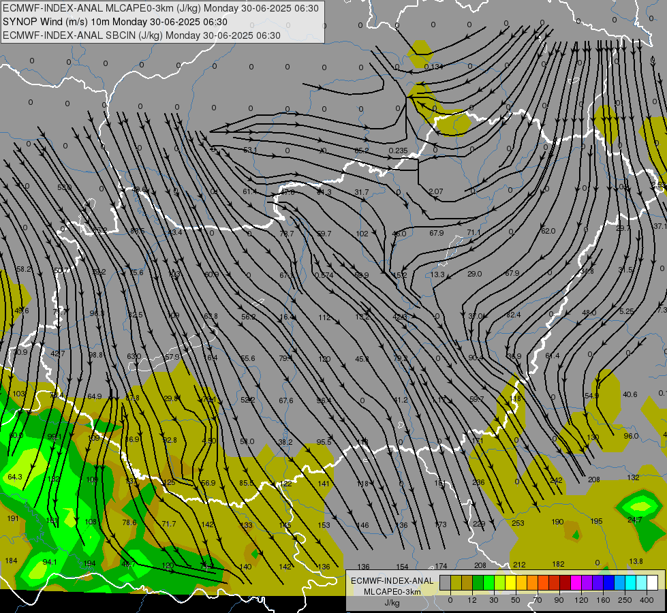
Task: Click the dark red legend swatch after 90
Action: coord(565,582)
